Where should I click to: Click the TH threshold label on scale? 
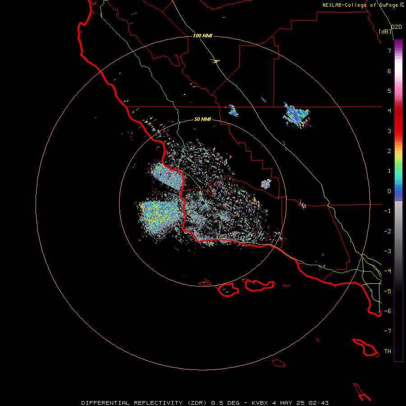[388, 351]
